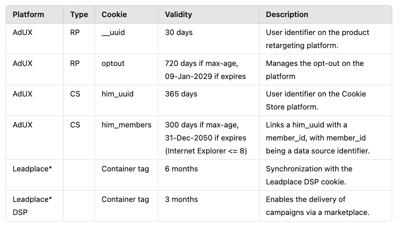Select "Synchronization with the Leadplace DSP cookie" text
This screenshot has width=400, height=228.
pyautogui.click(x=309, y=175)
